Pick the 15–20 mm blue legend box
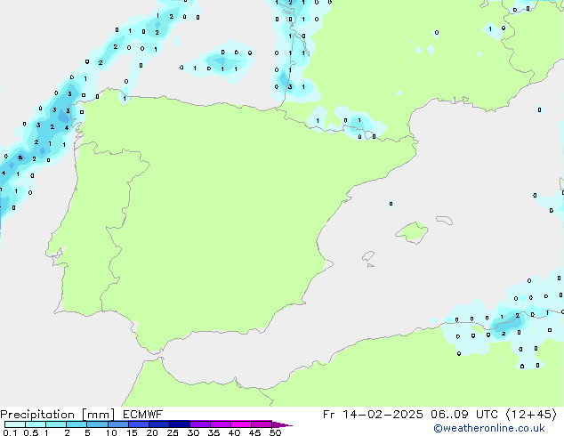The image size is (564, 436). pos(139,424)
